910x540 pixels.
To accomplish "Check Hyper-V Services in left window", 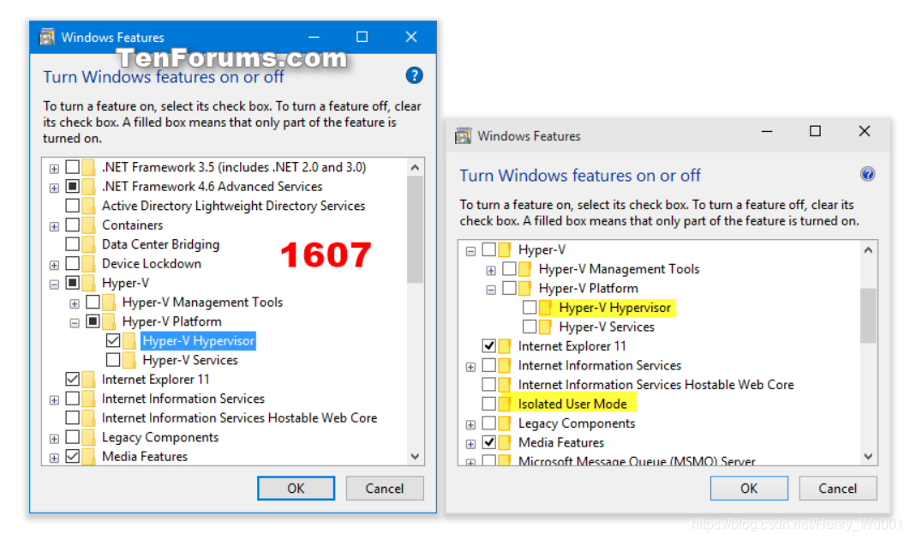I will click(113, 360).
